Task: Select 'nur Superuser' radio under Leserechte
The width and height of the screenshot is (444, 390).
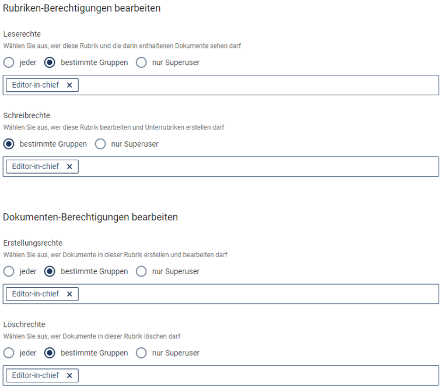Action: click(x=141, y=63)
